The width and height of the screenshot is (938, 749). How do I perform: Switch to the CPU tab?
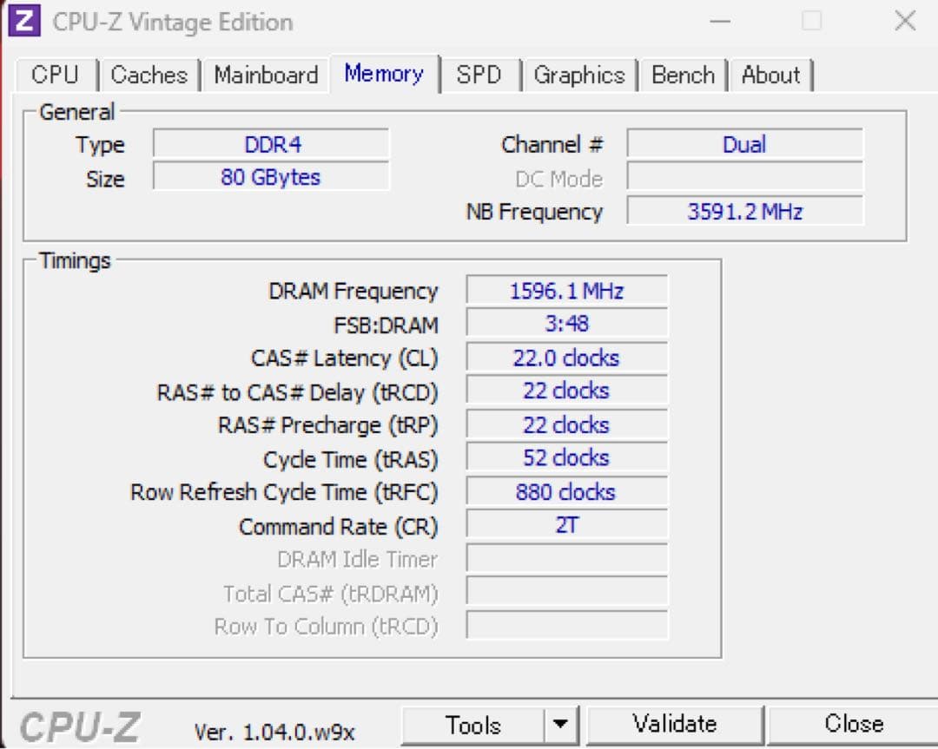[x=55, y=76]
